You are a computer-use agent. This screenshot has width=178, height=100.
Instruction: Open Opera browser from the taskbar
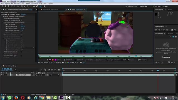pos(23,97)
